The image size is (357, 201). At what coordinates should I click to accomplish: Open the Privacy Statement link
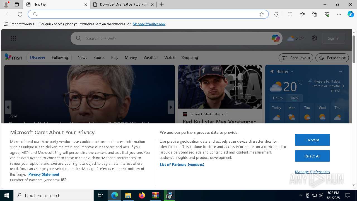[44, 174]
